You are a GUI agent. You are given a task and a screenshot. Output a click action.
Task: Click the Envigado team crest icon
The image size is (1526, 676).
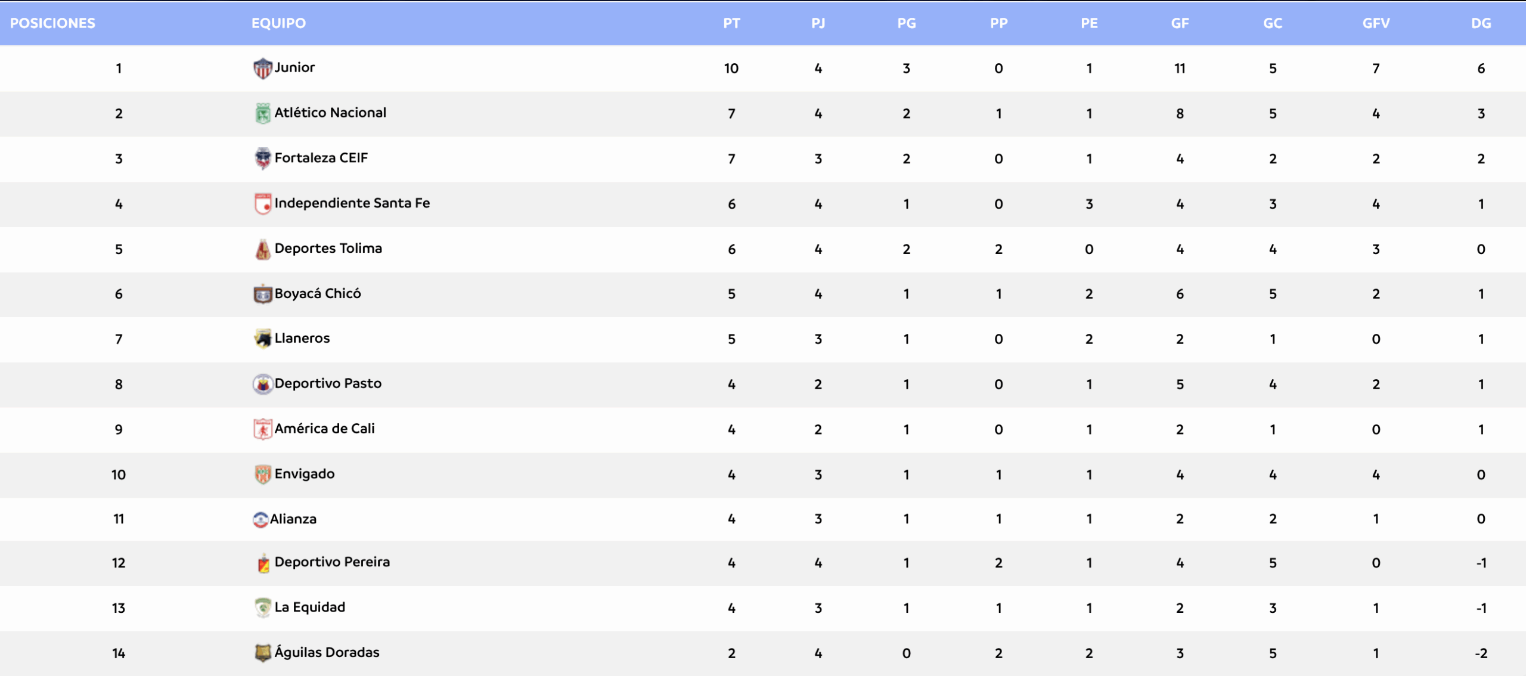click(x=262, y=475)
